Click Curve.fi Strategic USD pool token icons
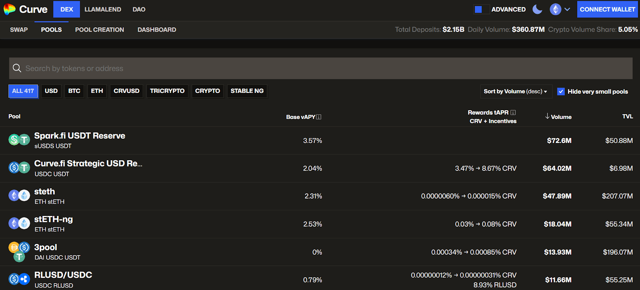The width and height of the screenshot is (640, 290). 19,167
